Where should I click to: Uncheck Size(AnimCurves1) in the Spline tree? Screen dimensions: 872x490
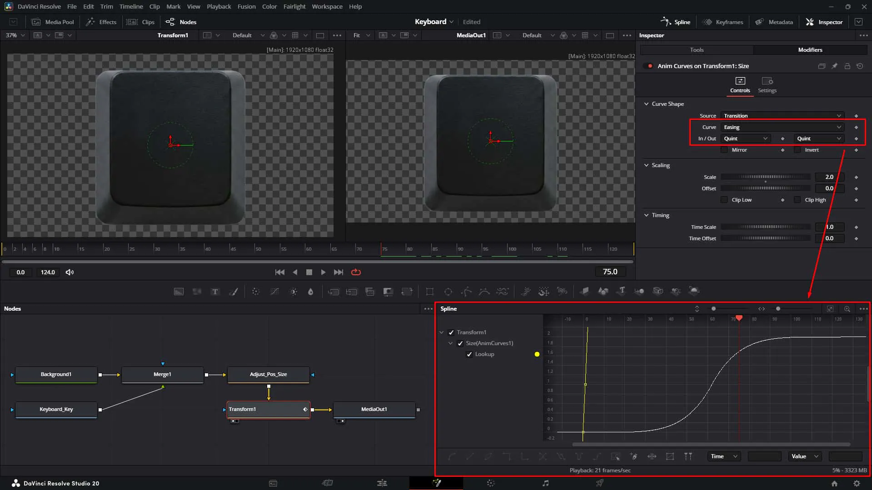point(460,343)
